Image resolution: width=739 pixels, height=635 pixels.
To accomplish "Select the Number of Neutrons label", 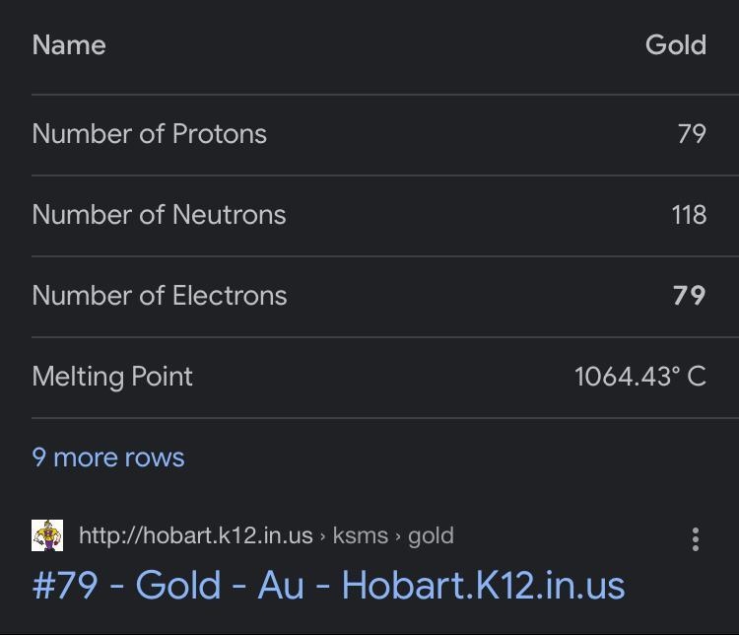I will 159,215.
